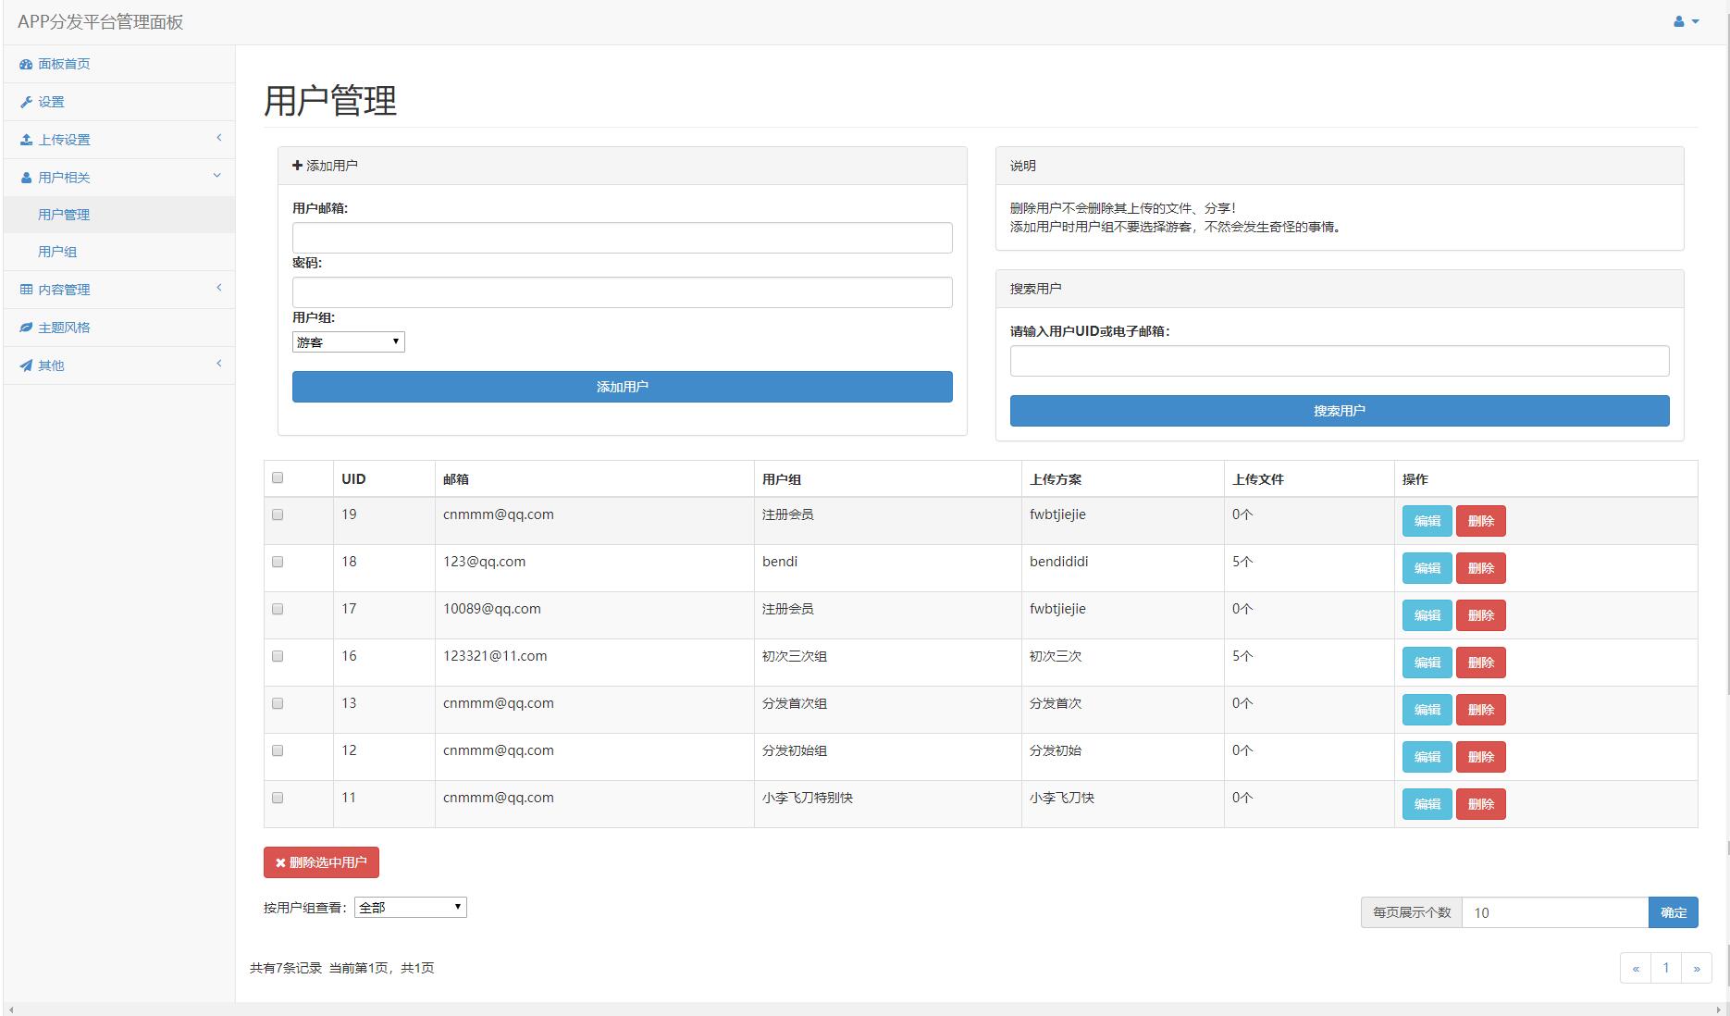Click the user icon beside 用户相关
1730x1016 pixels.
click(x=26, y=178)
